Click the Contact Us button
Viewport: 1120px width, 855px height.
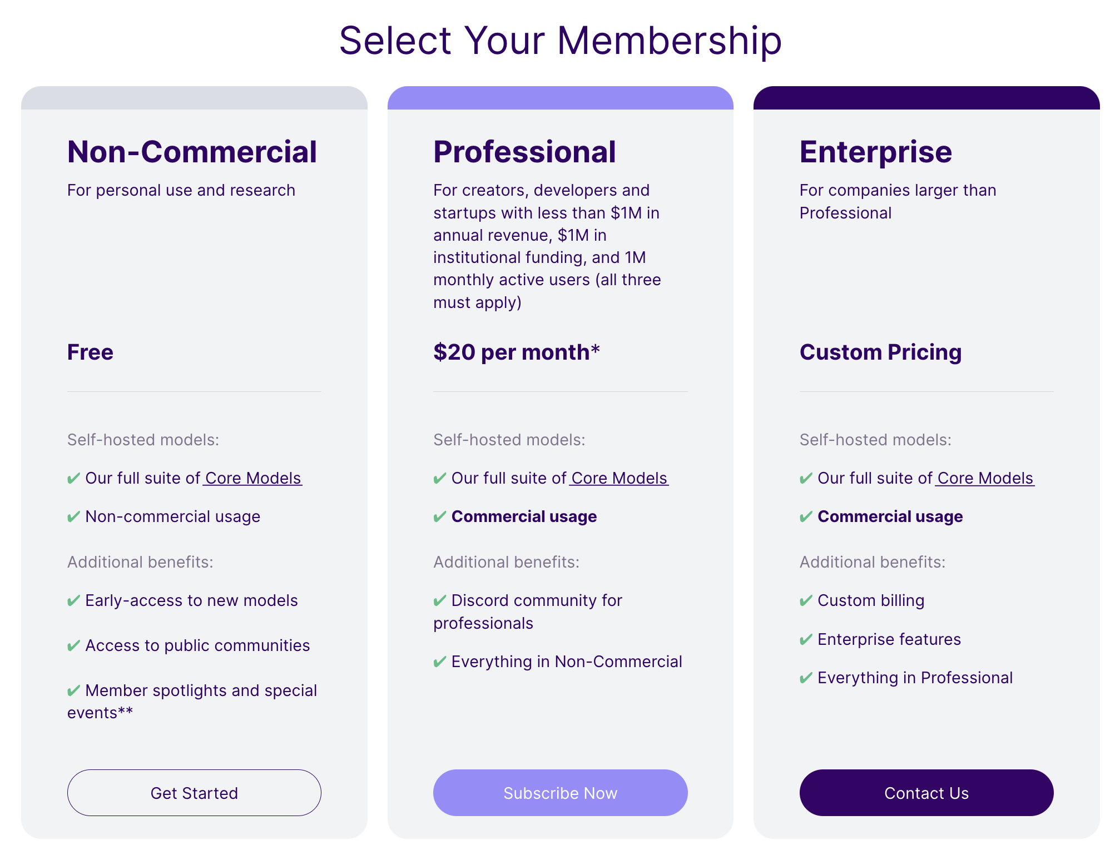tap(926, 793)
